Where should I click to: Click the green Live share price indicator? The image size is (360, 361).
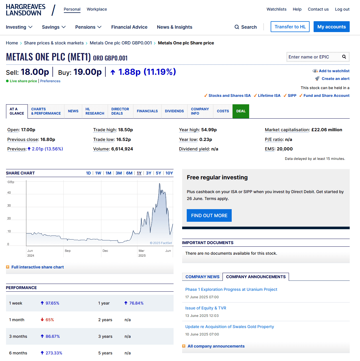pos(7,81)
